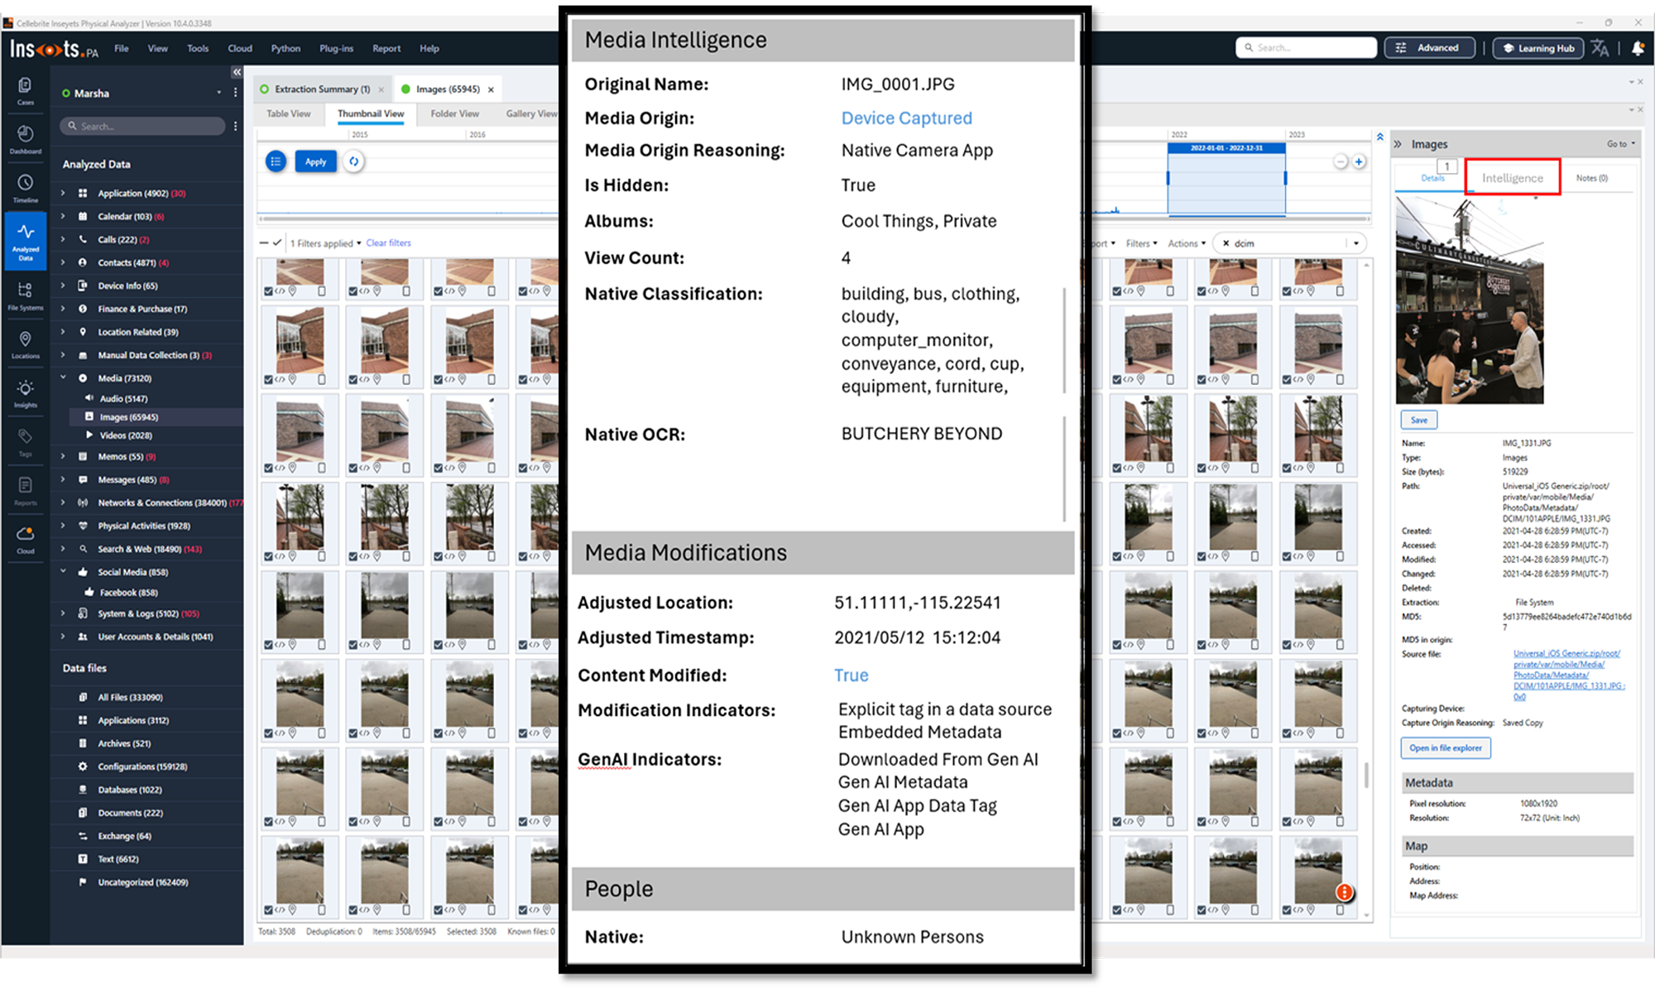The height and width of the screenshot is (990, 1655).
Task: Open the Notes (0) tab
Action: 1591,178
